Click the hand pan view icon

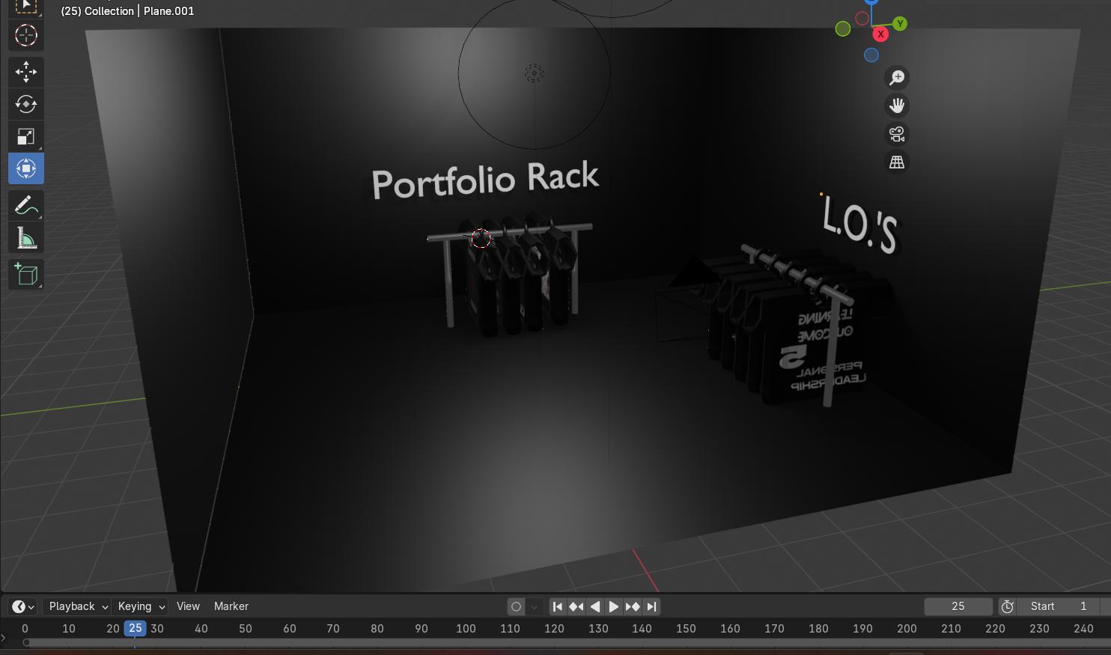click(x=896, y=106)
